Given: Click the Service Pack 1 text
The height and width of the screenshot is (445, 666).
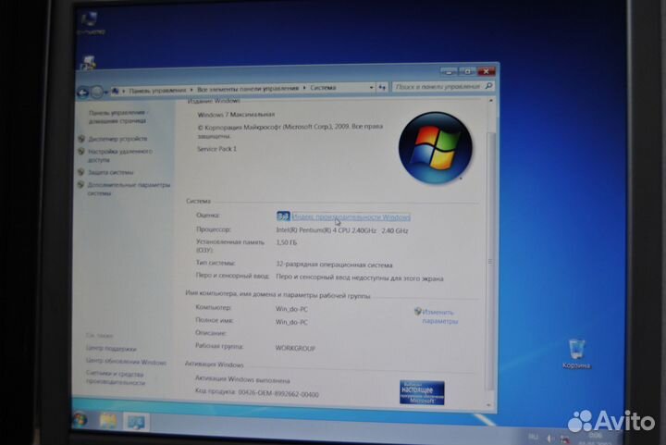Looking at the screenshot, I should point(216,149).
